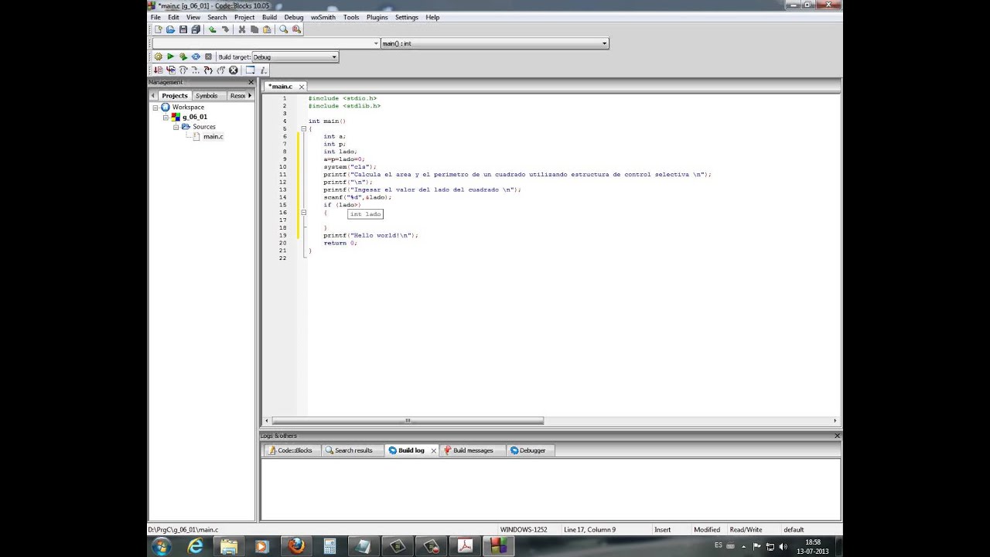Open the Build messages log tab

click(473, 450)
